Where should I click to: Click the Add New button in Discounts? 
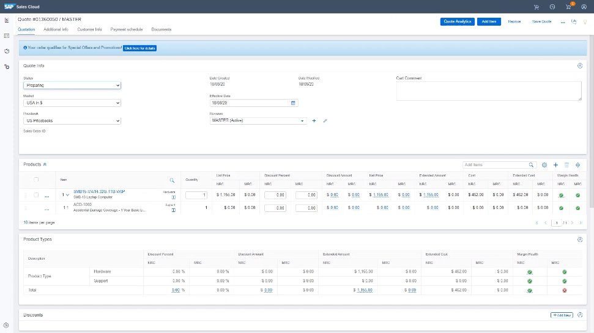tap(561, 315)
